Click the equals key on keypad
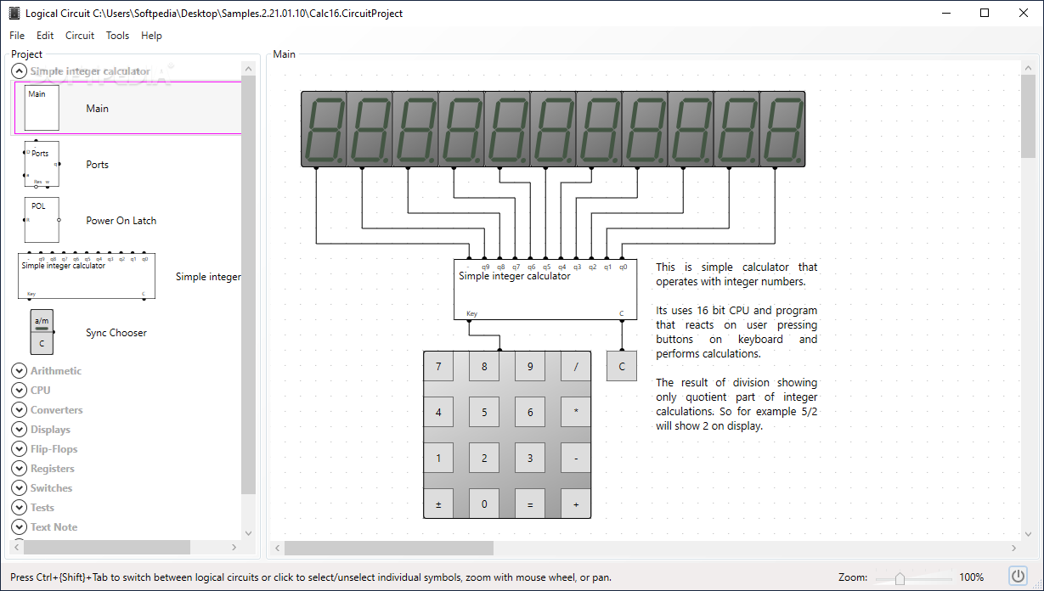 [530, 504]
